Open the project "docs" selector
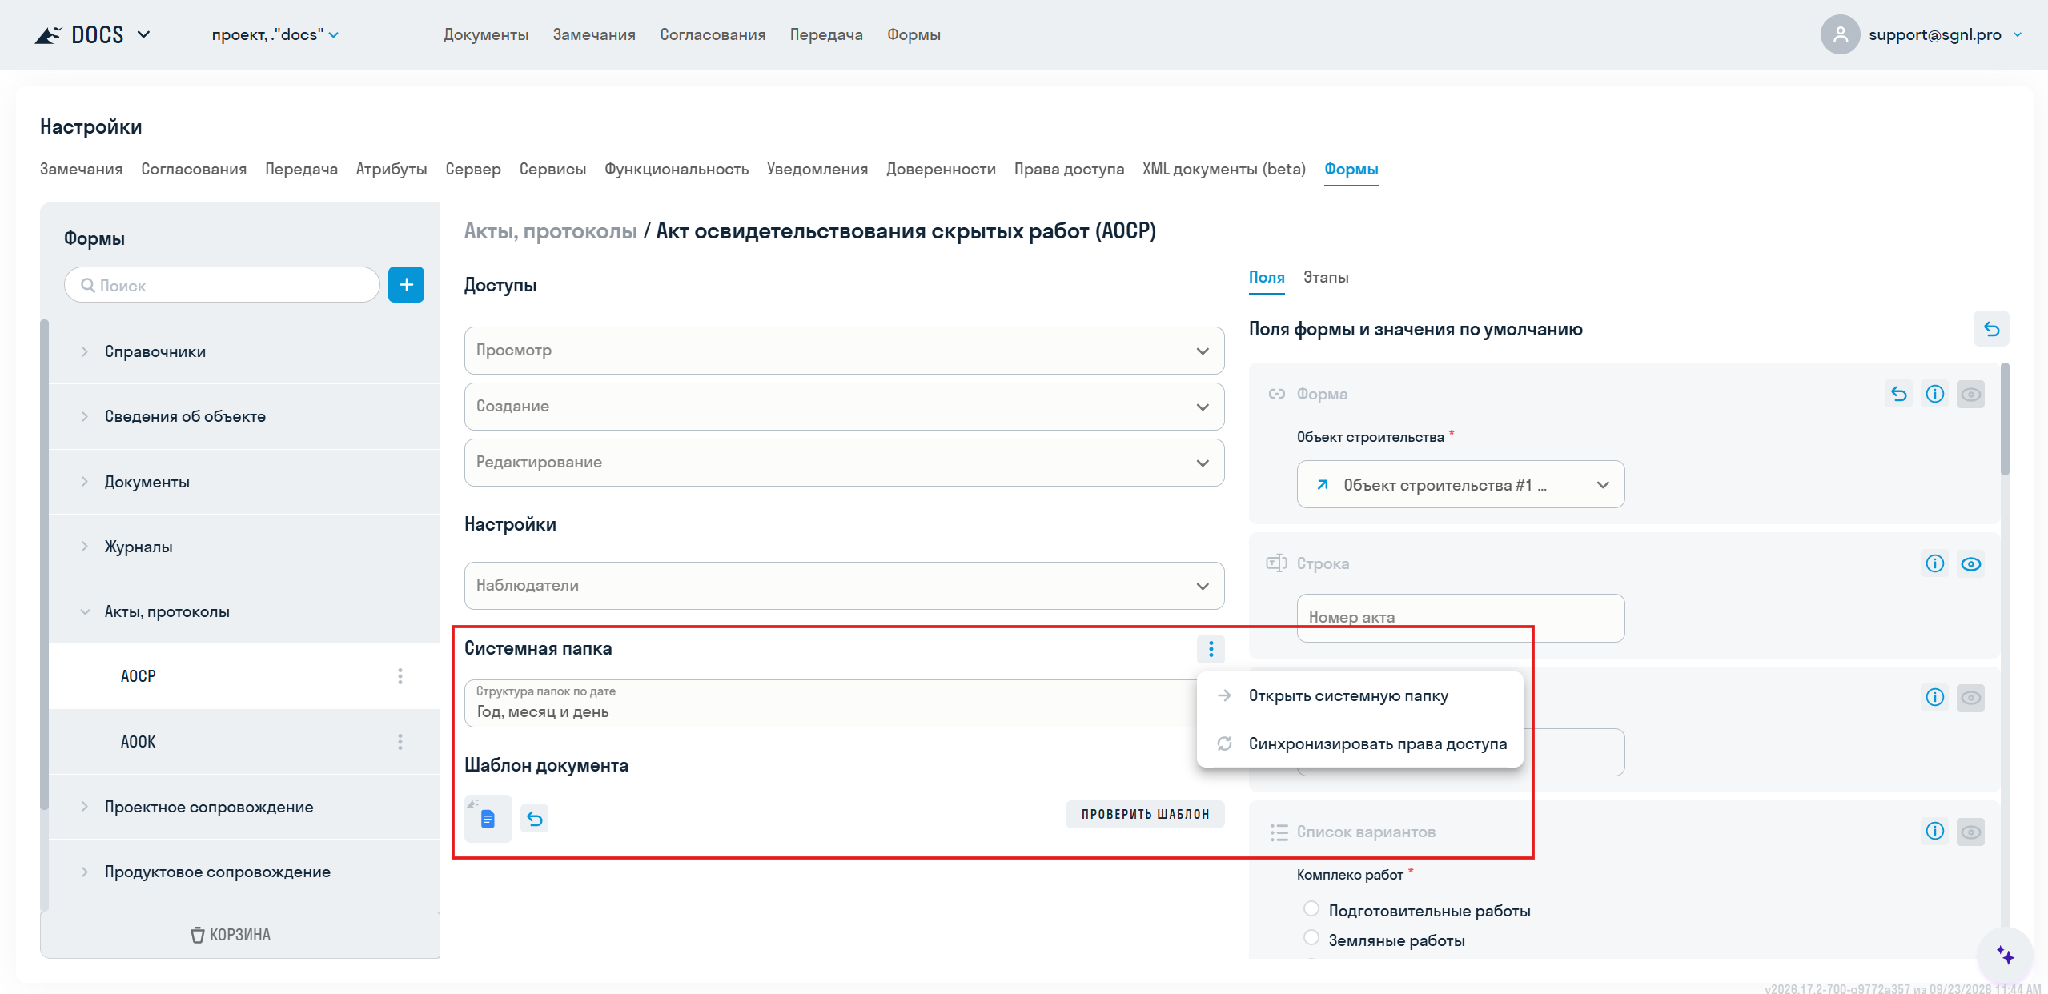Image resolution: width=2048 pixels, height=994 pixels. tap(275, 34)
